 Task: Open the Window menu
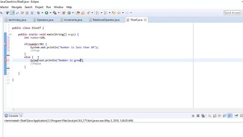click(x=58, y=7)
